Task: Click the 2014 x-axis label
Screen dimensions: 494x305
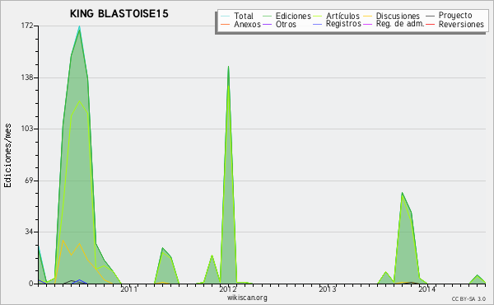Action: 426,289
